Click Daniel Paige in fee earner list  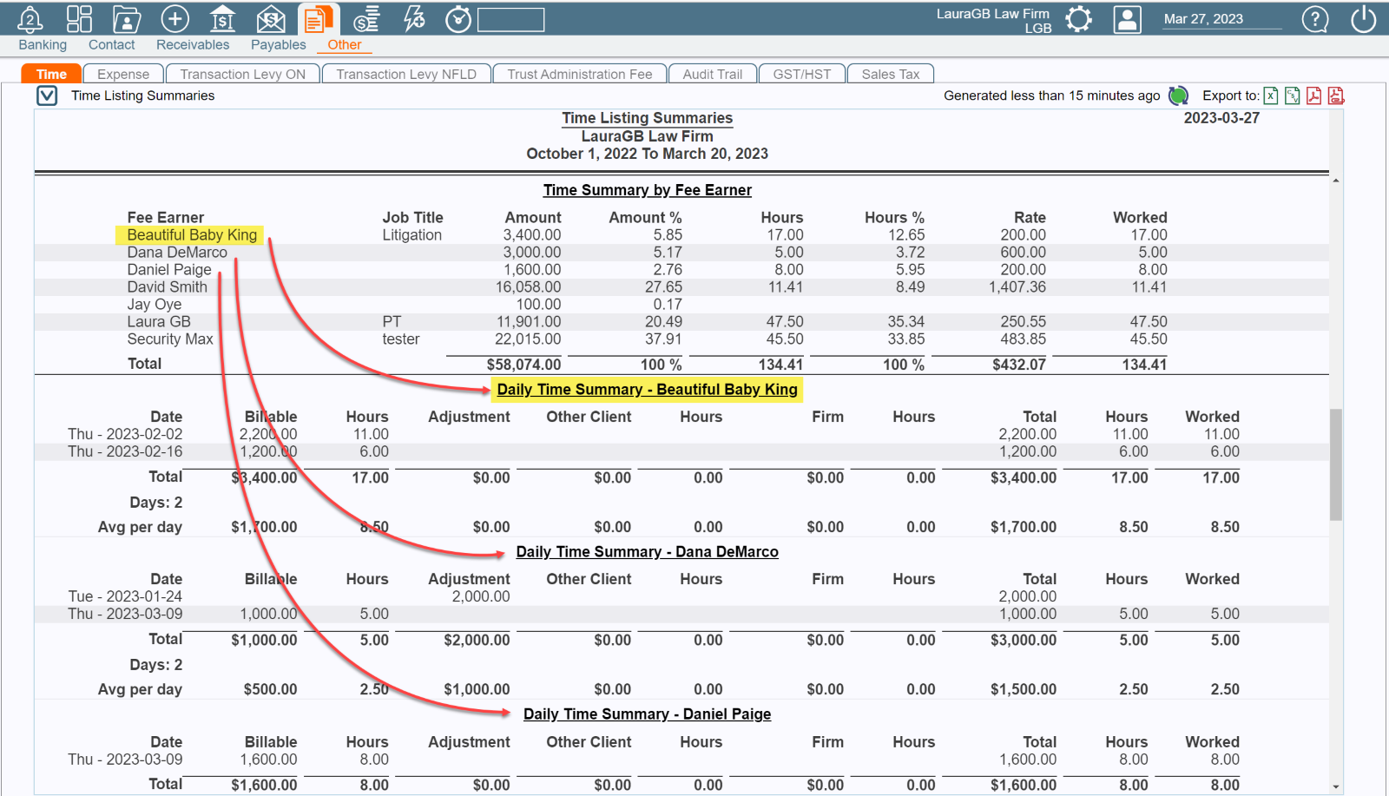(169, 270)
